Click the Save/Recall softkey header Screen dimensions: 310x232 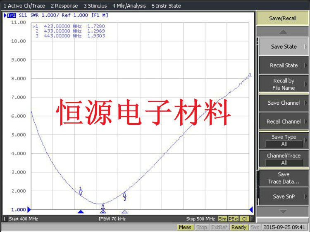pyautogui.click(x=283, y=18)
